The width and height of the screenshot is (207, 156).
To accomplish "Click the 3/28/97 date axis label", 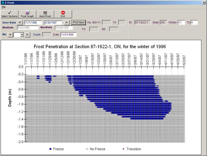I will pos(153,59).
